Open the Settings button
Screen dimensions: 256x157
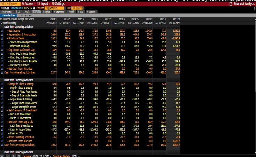point(58,4)
